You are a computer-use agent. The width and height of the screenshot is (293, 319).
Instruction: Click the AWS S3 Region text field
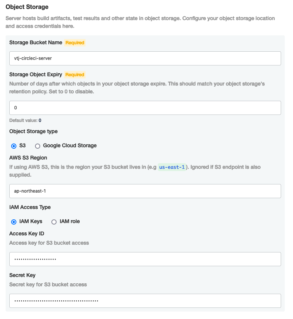pos(145,191)
